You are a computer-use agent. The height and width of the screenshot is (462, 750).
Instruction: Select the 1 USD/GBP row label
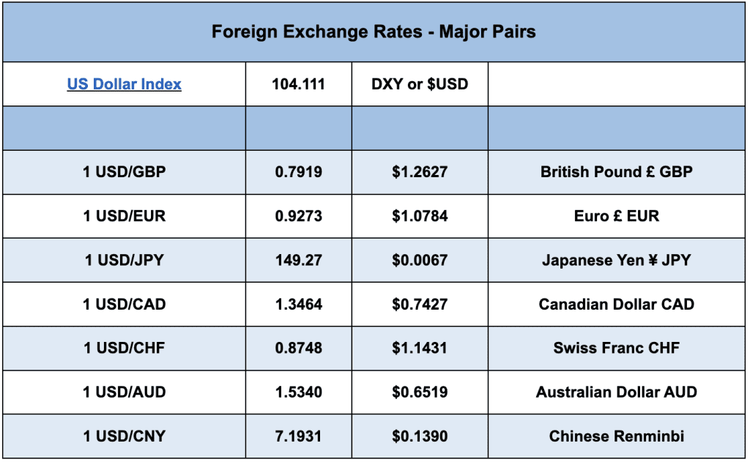click(125, 172)
